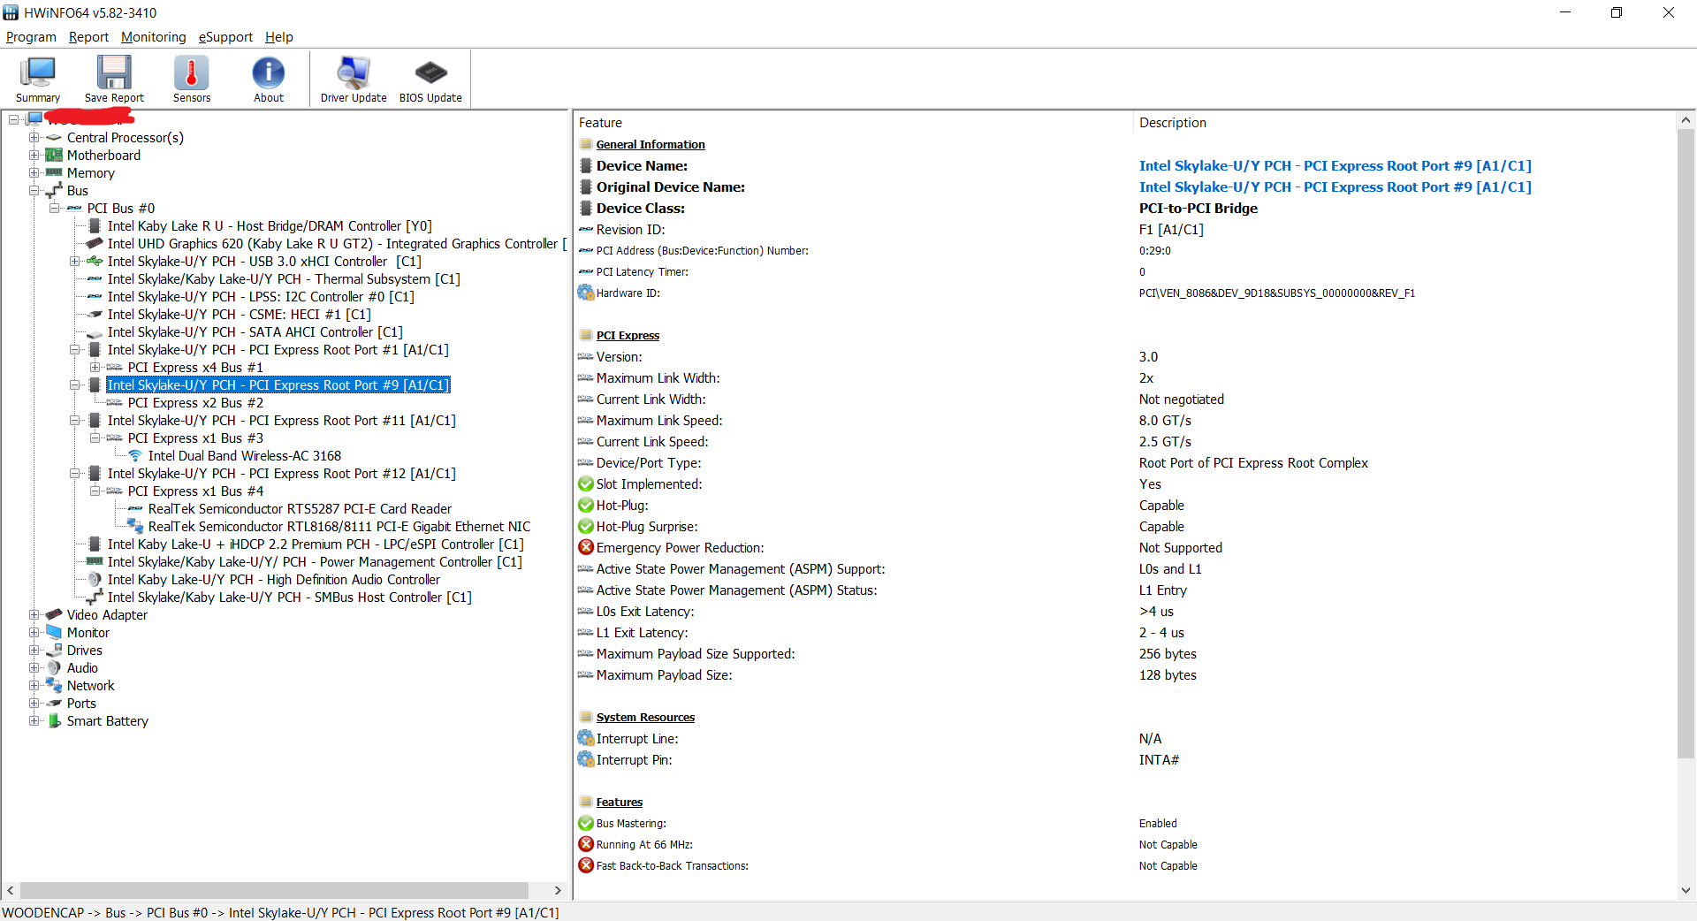Click the System Resources section header
Screen dimensions: 1697x921
[645, 718]
